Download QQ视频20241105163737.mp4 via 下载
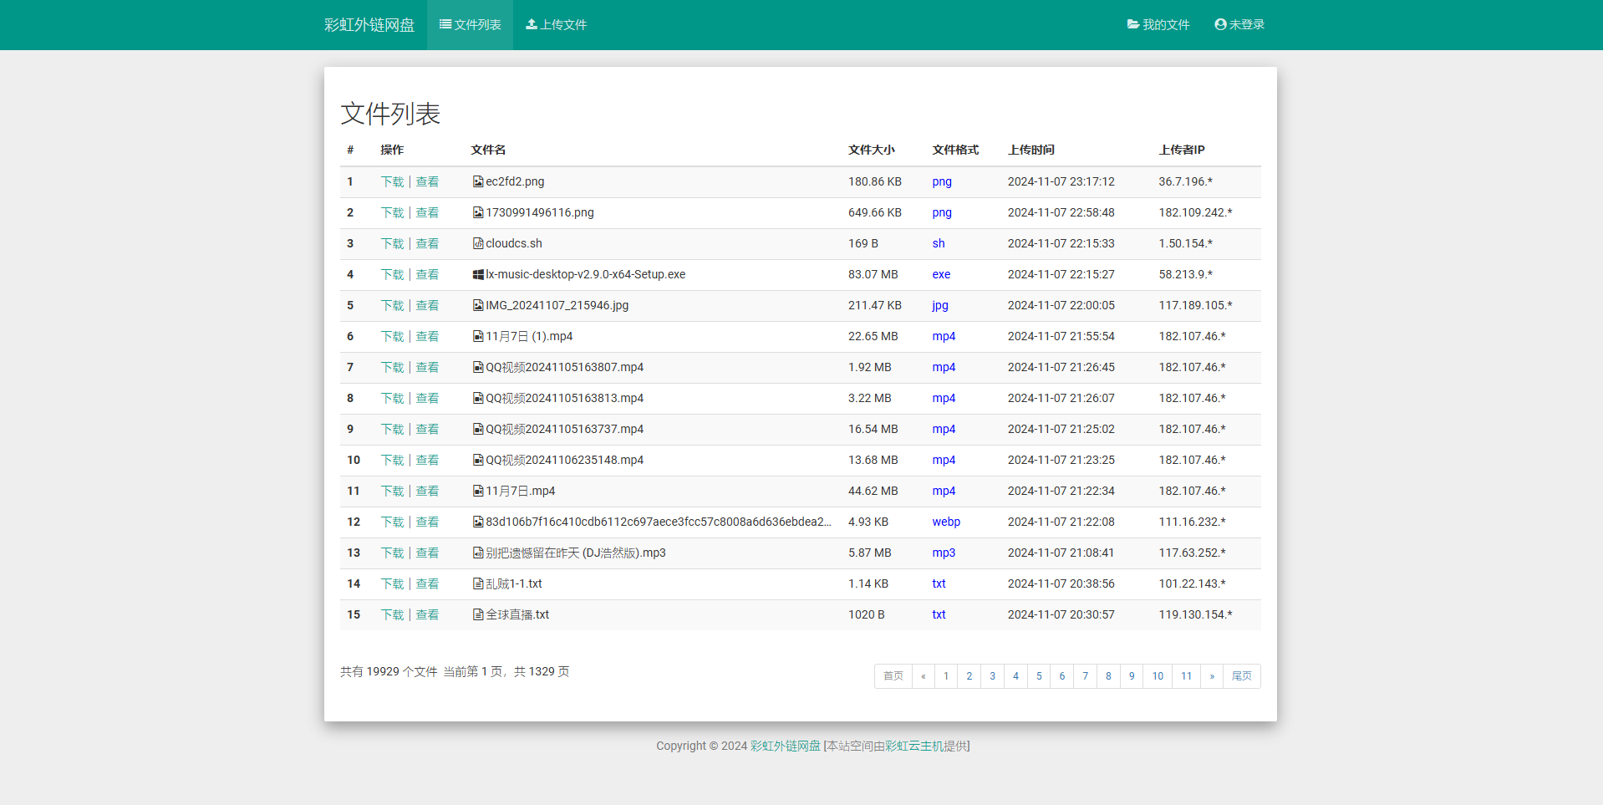 click(392, 429)
